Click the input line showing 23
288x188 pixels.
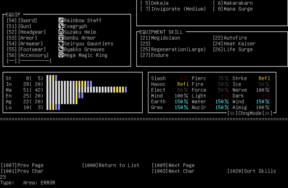[3, 177]
